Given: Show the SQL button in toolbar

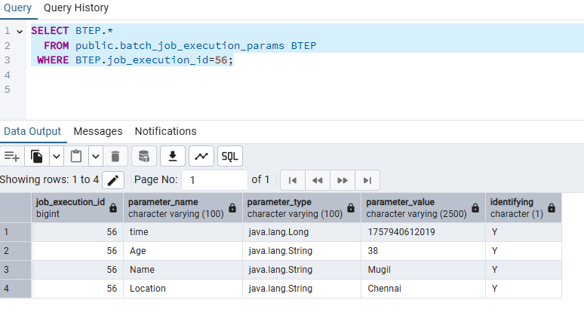Looking at the screenshot, I should 229,156.
